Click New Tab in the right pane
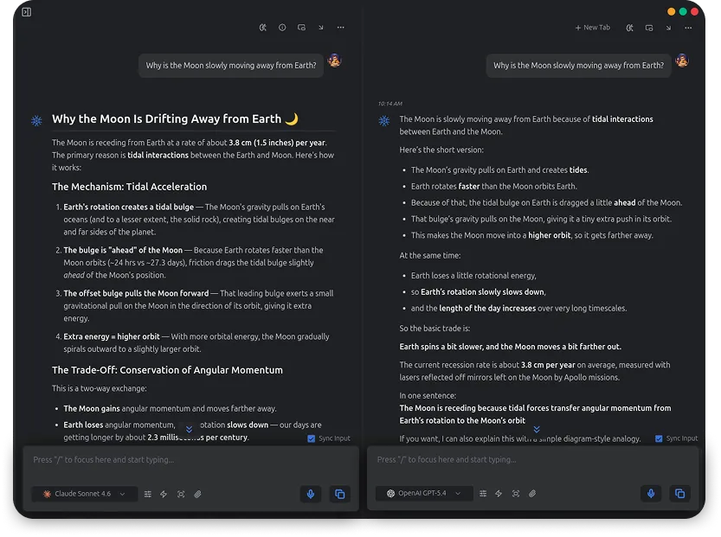Screen dimensions: 721x537 click(592, 28)
